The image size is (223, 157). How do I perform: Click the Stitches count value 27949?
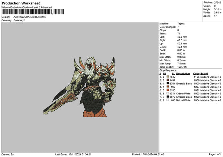[218, 3]
